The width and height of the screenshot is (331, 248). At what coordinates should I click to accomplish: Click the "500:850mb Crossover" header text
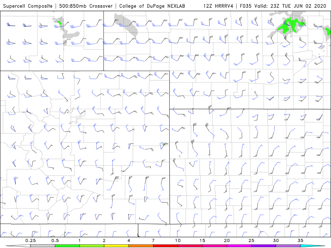coord(86,6)
